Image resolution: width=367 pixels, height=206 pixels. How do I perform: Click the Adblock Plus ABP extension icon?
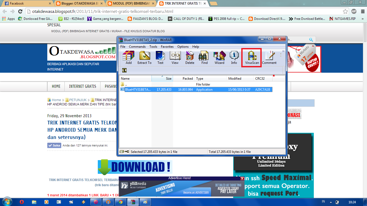coord(354,11)
